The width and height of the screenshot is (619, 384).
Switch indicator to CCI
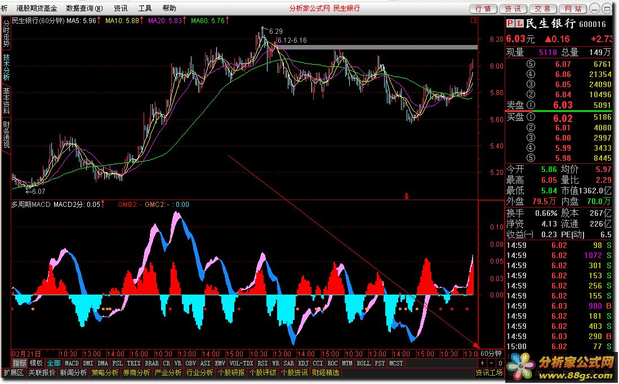318,363
